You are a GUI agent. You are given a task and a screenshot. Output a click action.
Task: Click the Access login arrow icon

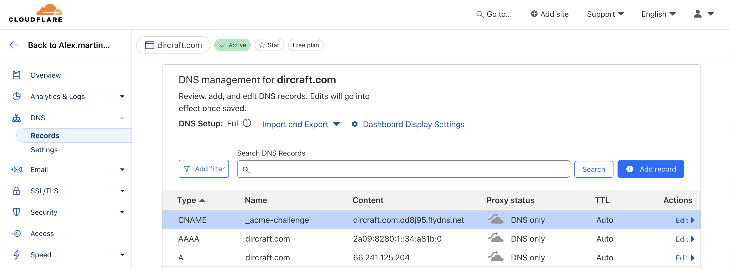pyautogui.click(x=16, y=233)
